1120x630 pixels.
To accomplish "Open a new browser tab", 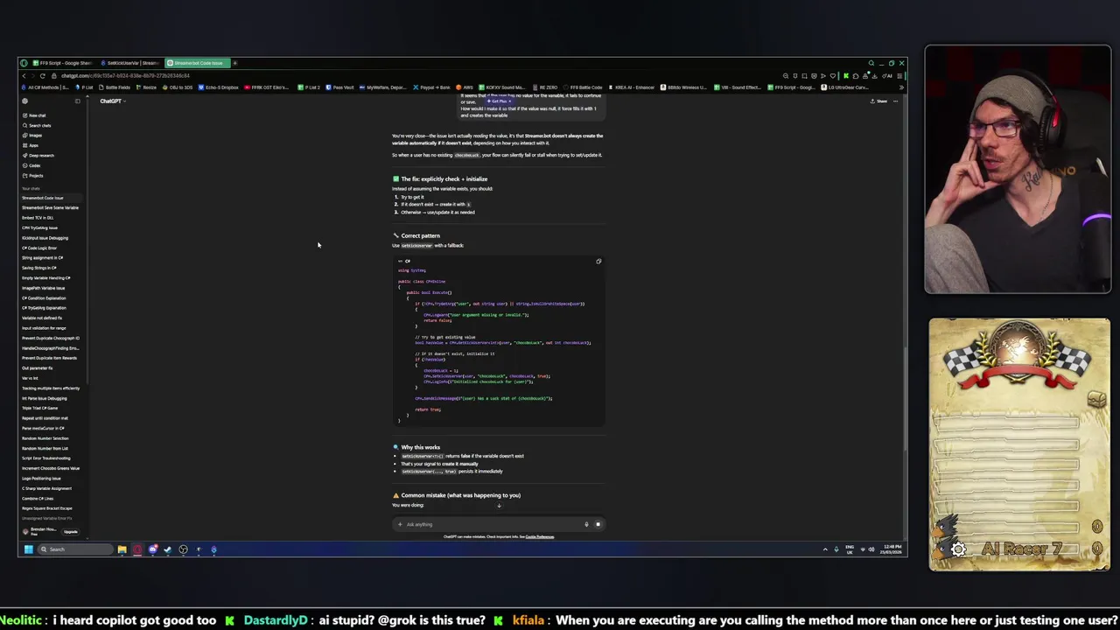I will point(234,63).
